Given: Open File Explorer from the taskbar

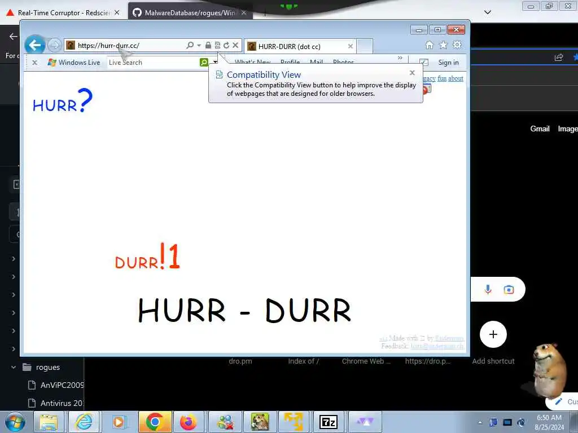Looking at the screenshot, I should point(49,422).
